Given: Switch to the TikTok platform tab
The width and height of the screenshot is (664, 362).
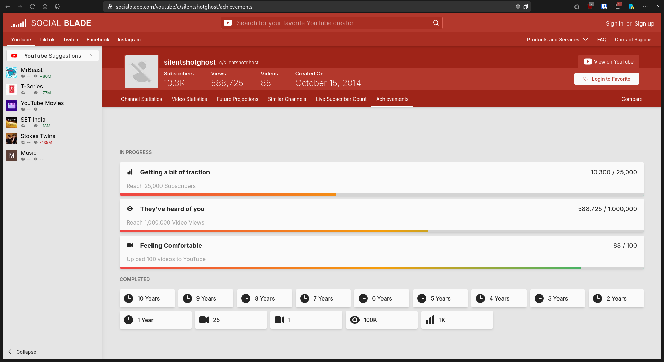Looking at the screenshot, I should [47, 40].
